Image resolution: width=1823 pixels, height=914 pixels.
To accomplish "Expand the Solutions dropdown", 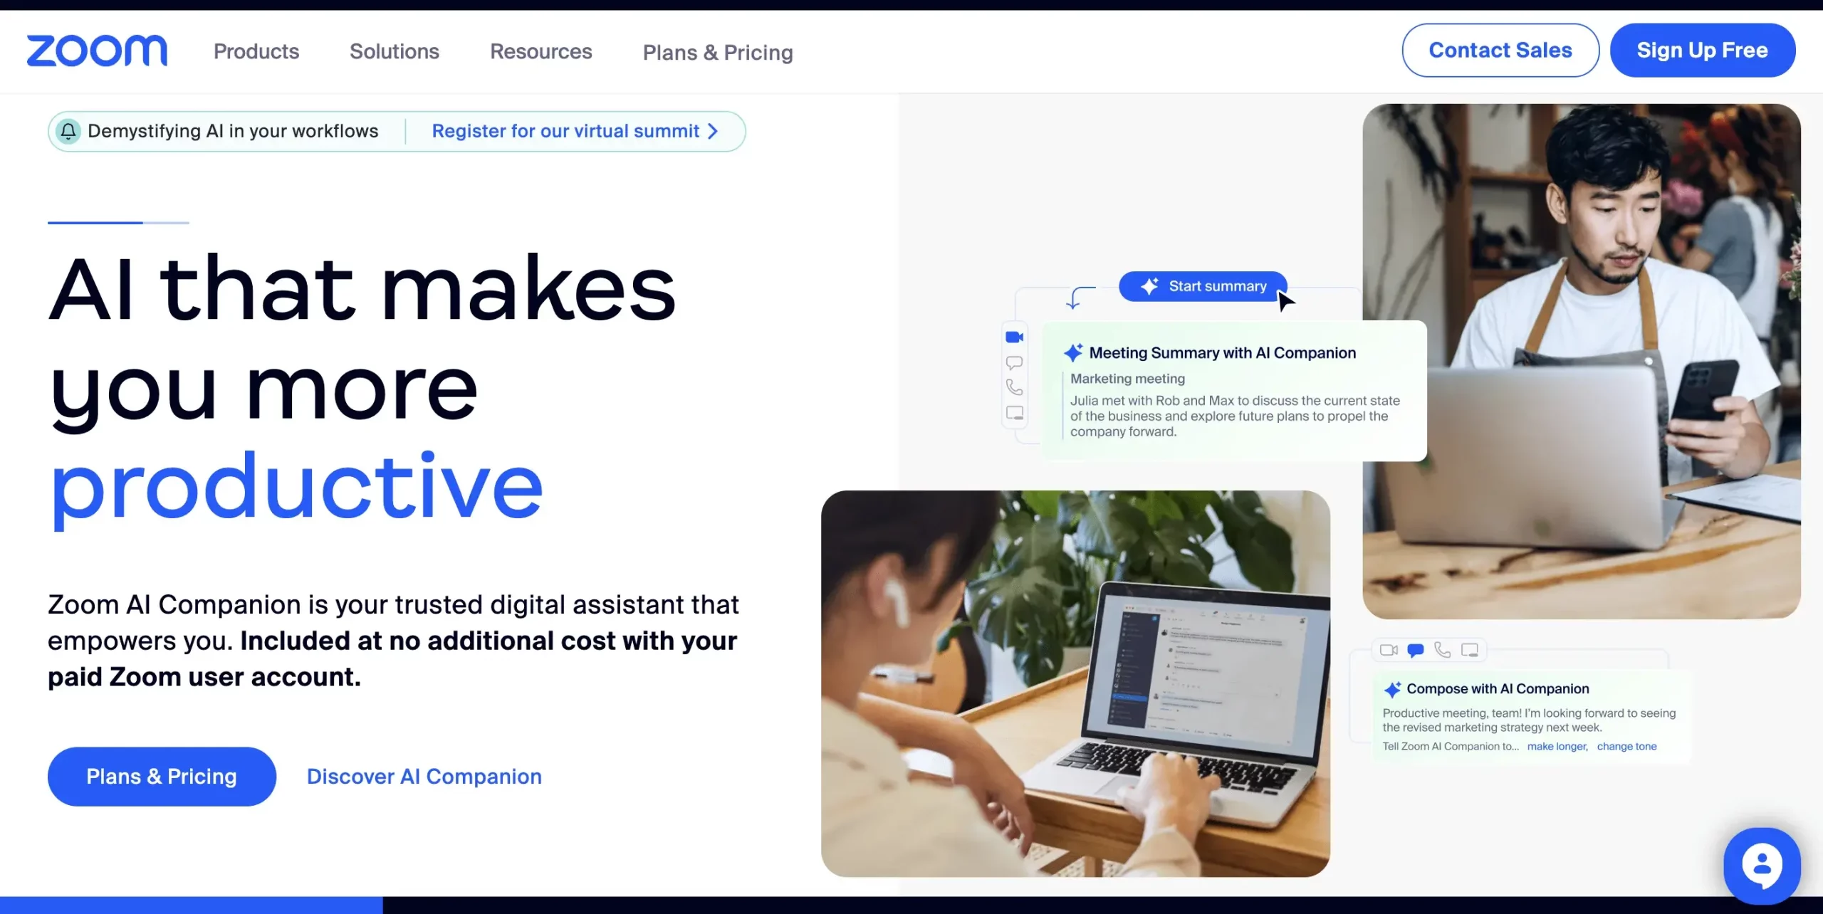I will coord(394,50).
